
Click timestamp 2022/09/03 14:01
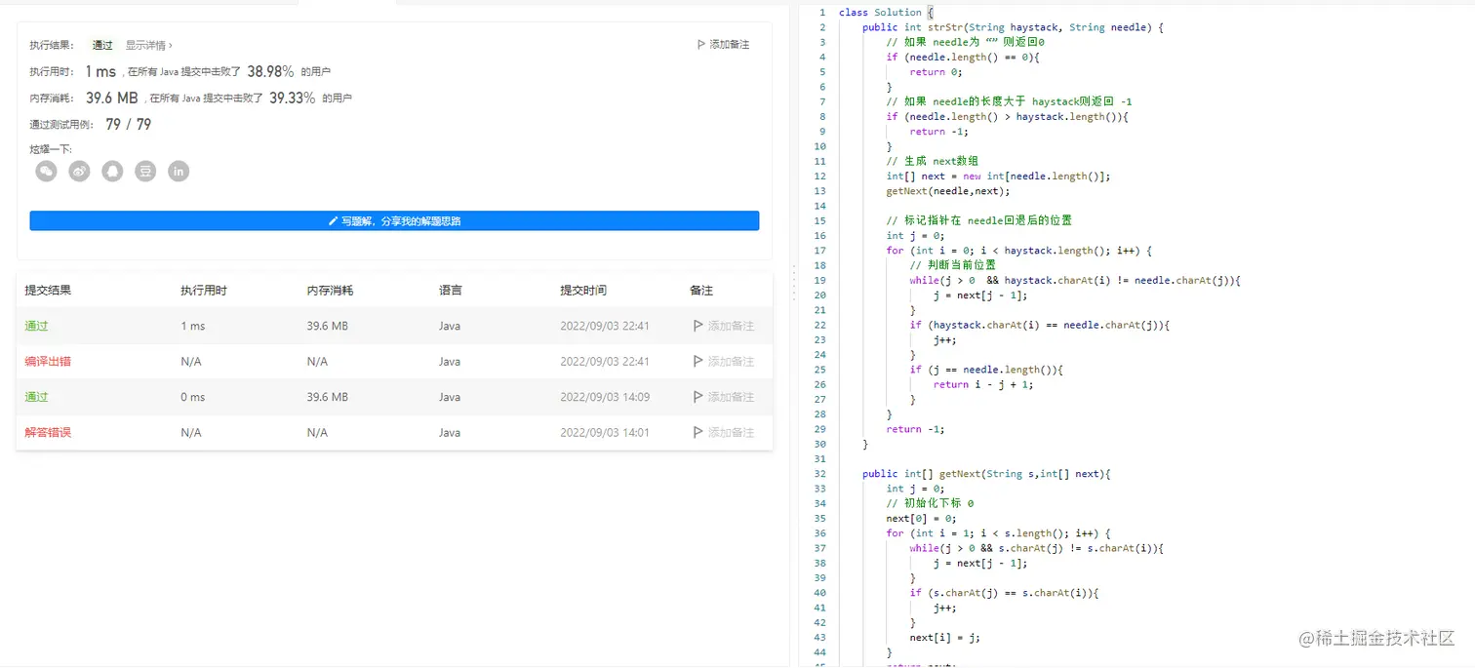(x=605, y=432)
